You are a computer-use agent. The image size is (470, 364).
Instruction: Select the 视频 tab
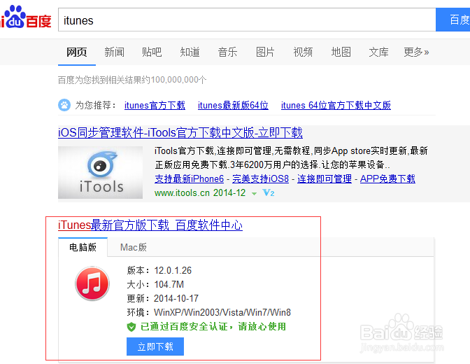click(303, 52)
